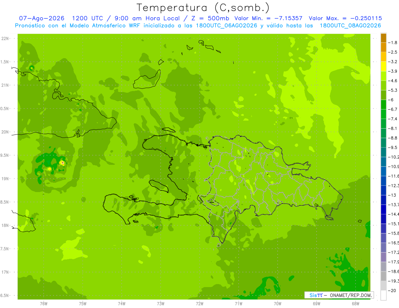
Task: Click the '70W' longitude label
Action: (278, 304)
